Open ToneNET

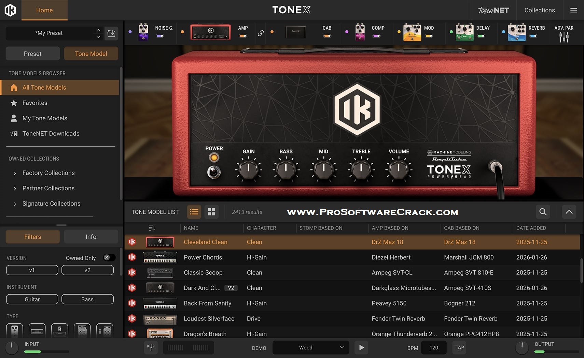pos(493,10)
